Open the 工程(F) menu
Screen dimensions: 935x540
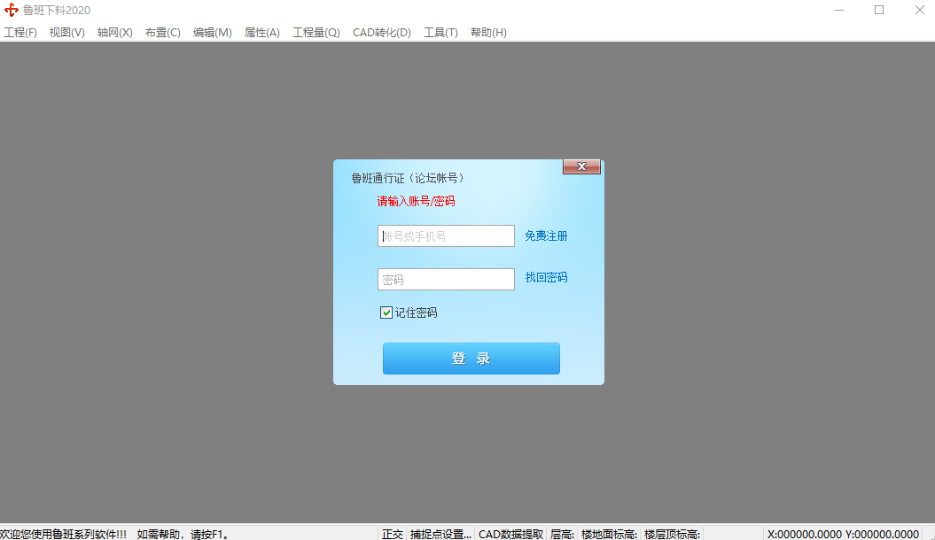pyautogui.click(x=20, y=33)
